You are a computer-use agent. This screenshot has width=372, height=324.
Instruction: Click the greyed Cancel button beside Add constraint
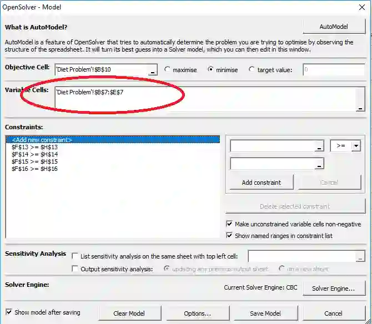coord(330,183)
